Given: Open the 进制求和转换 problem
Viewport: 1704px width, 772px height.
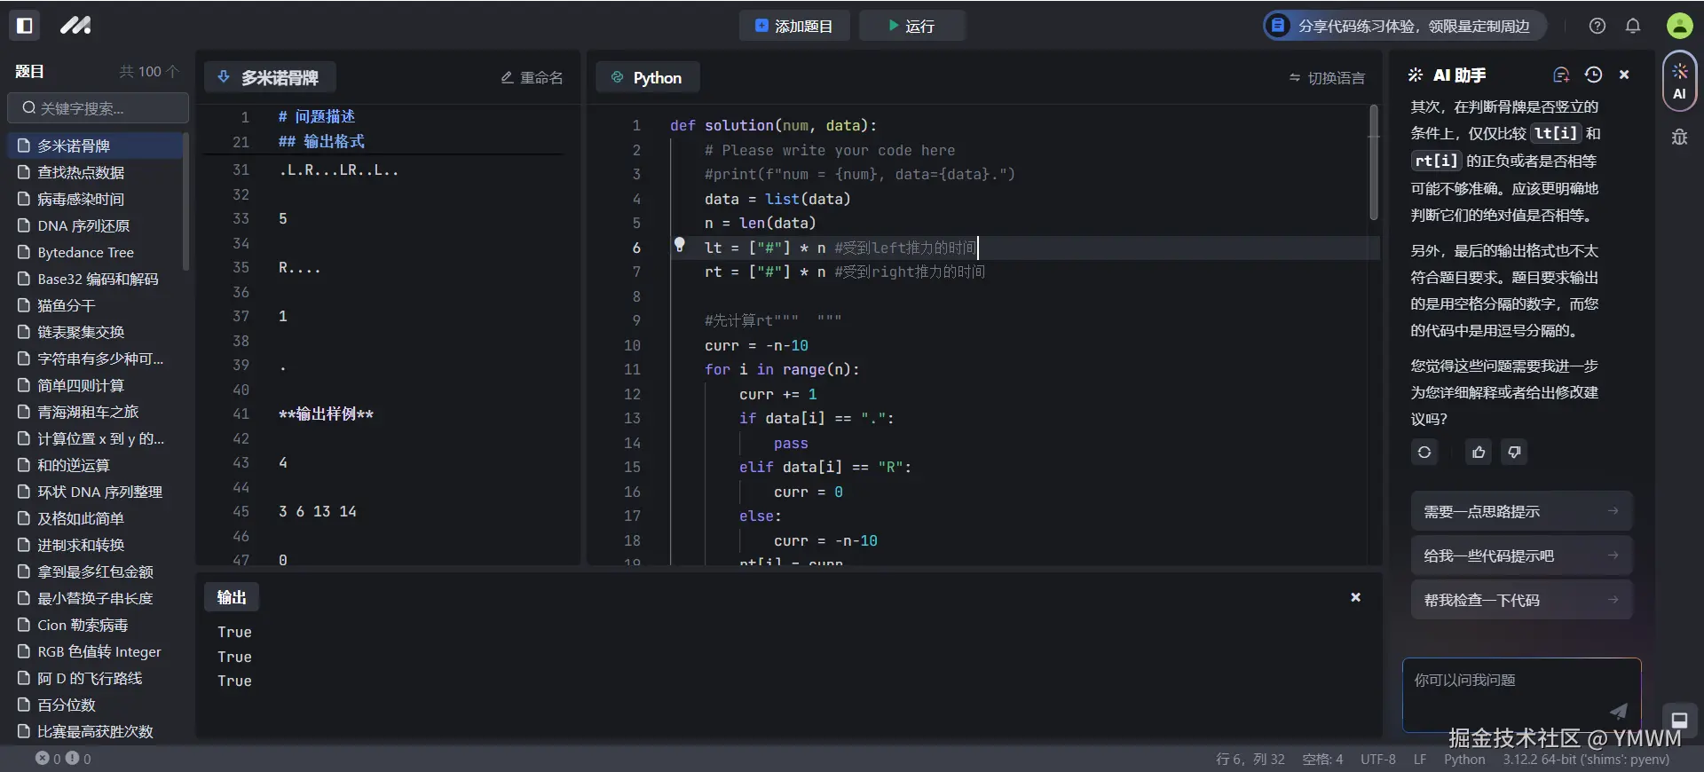Looking at the screenshot, I should pos(94,545).
